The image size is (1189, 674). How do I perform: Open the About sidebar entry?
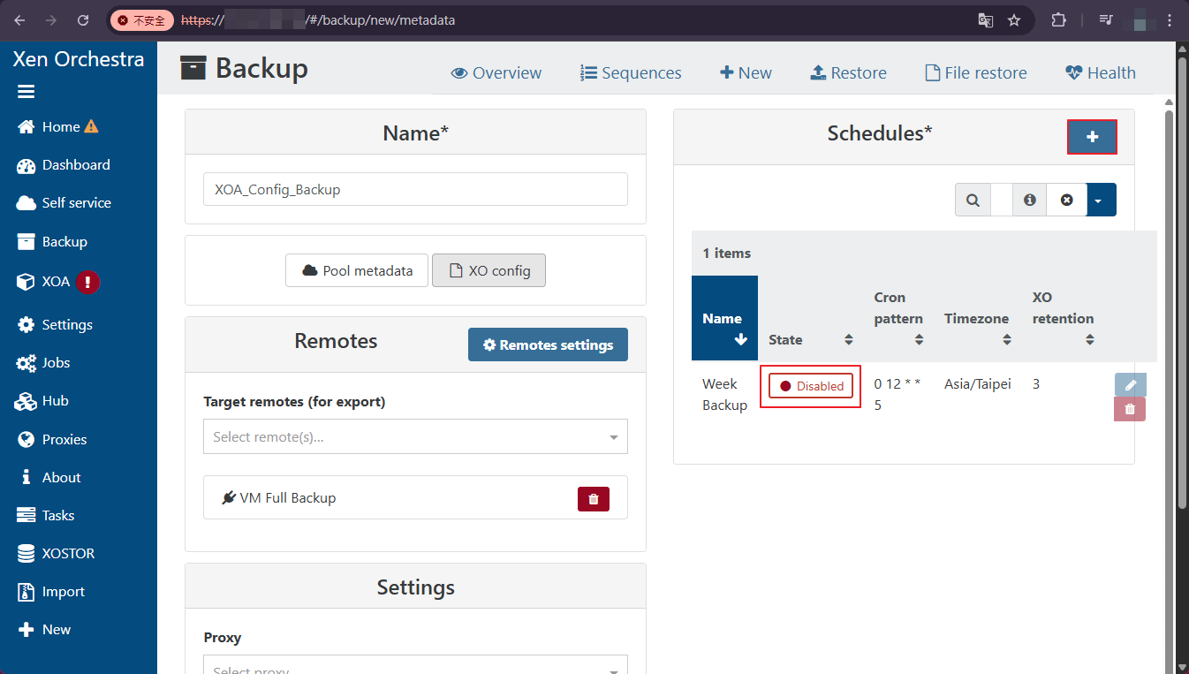[49, 478]
